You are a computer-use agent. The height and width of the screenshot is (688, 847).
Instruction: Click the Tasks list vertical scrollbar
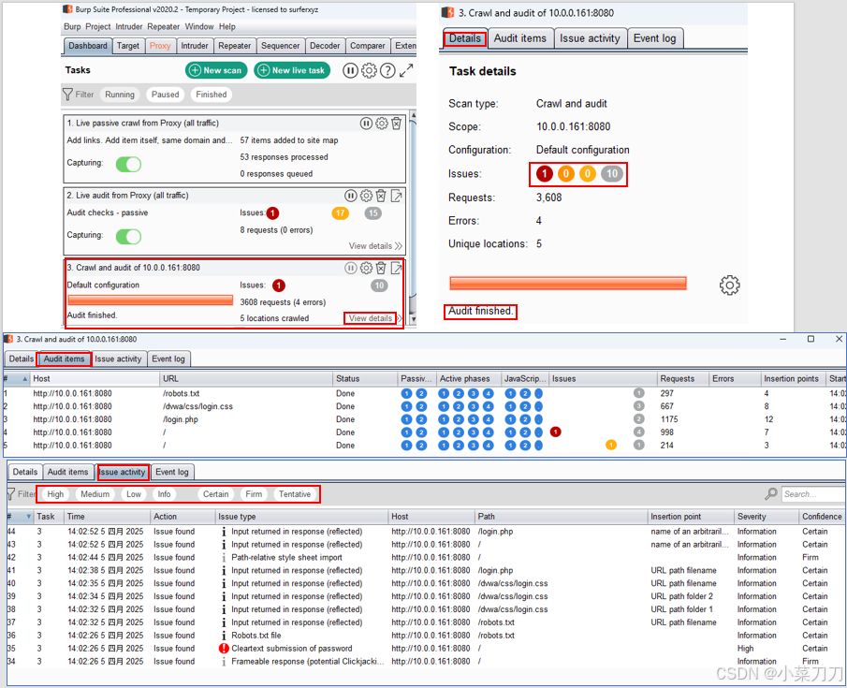click(414, 217)
